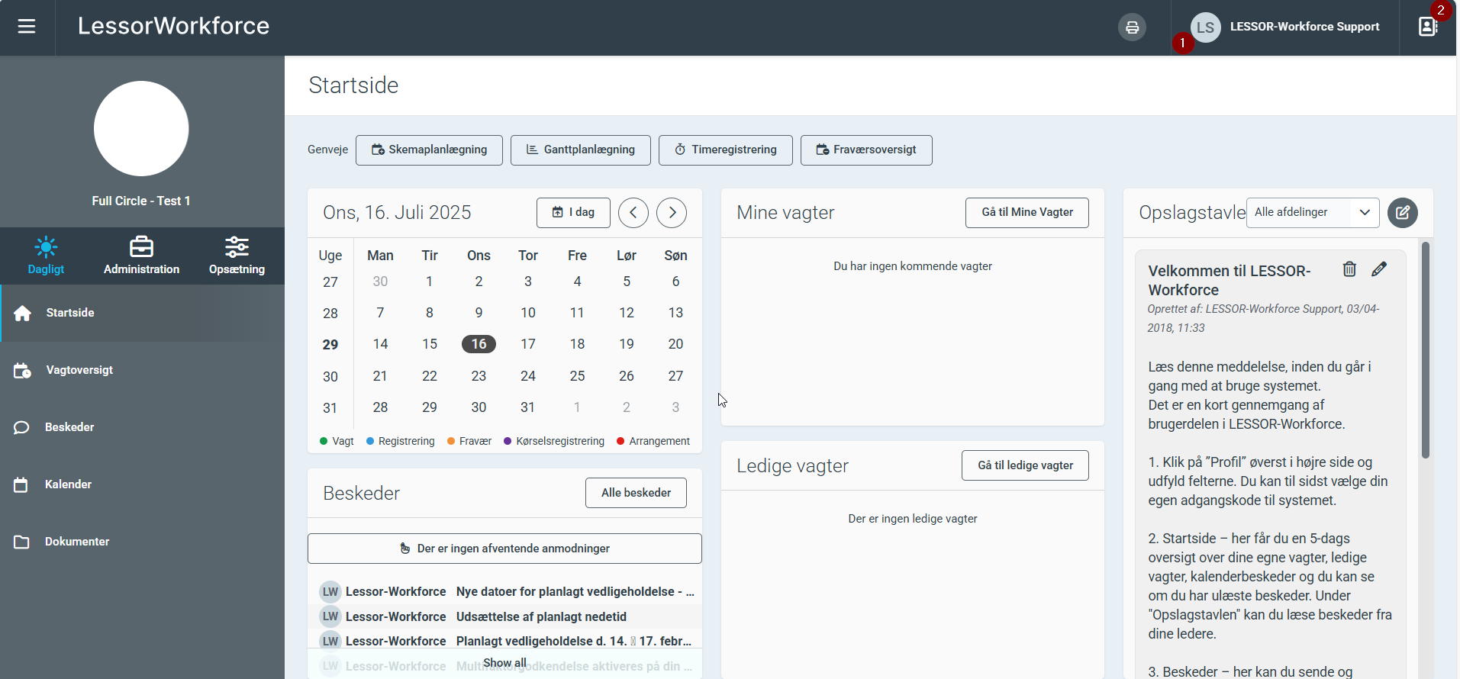The image size is (1460, 679).
Task: Delete the Velkommen til LESSOR-Workforce post
Action: click(x=1349, y=269)
